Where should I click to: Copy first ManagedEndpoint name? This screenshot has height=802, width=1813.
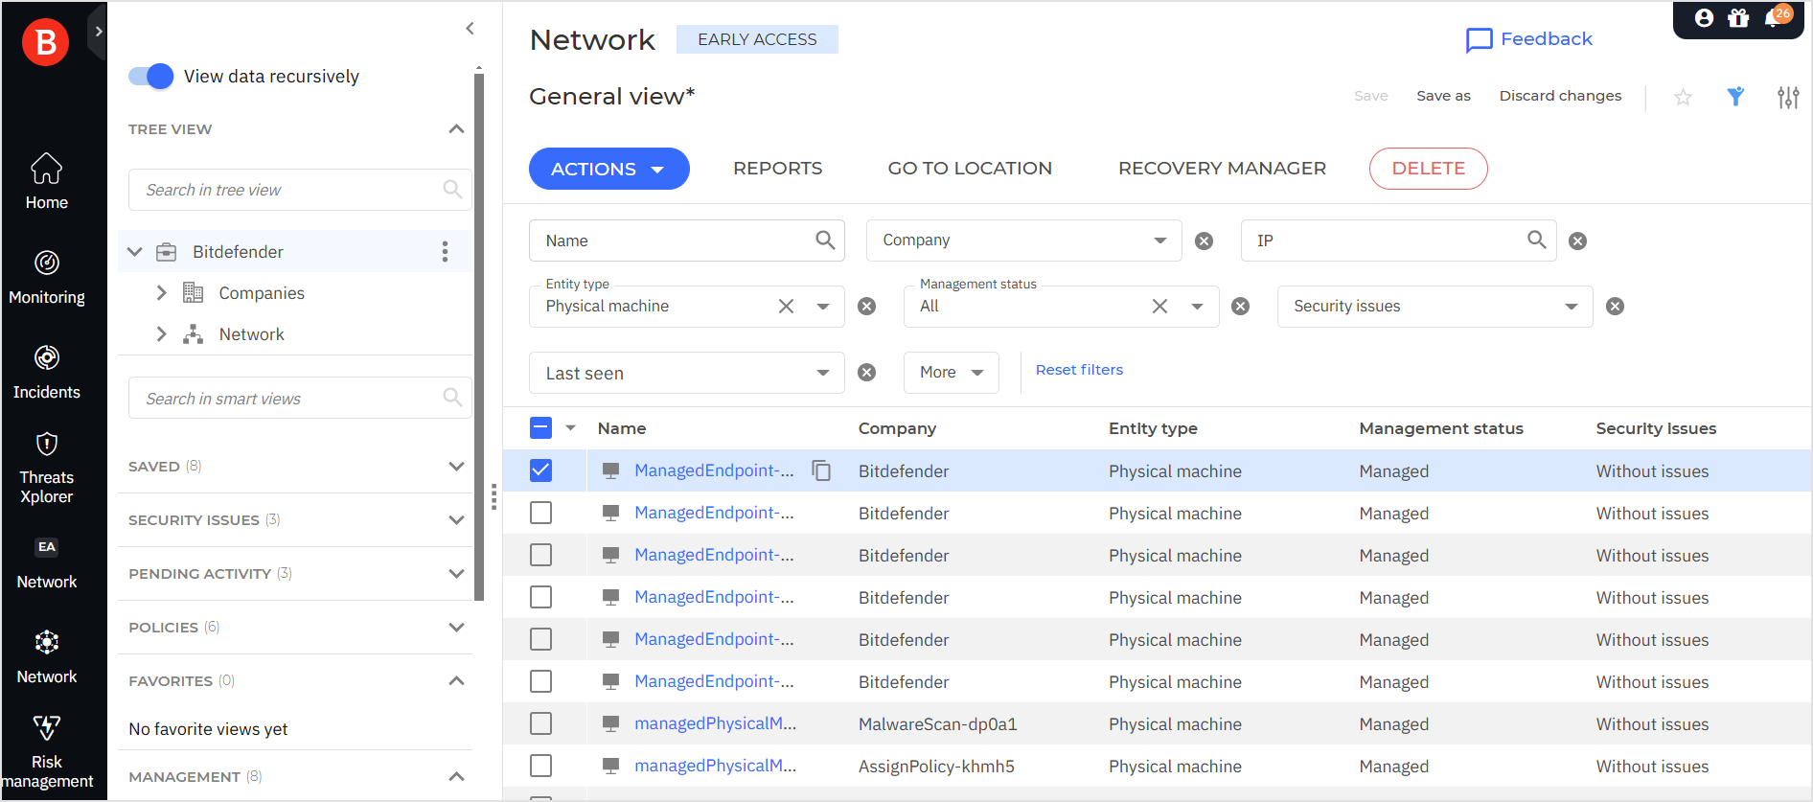[821, 470]
